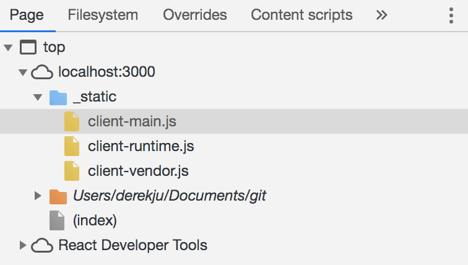Click the React Developer Tools cloud icon
The width and height of the screenshot is (468, 265).
(42, 245)
